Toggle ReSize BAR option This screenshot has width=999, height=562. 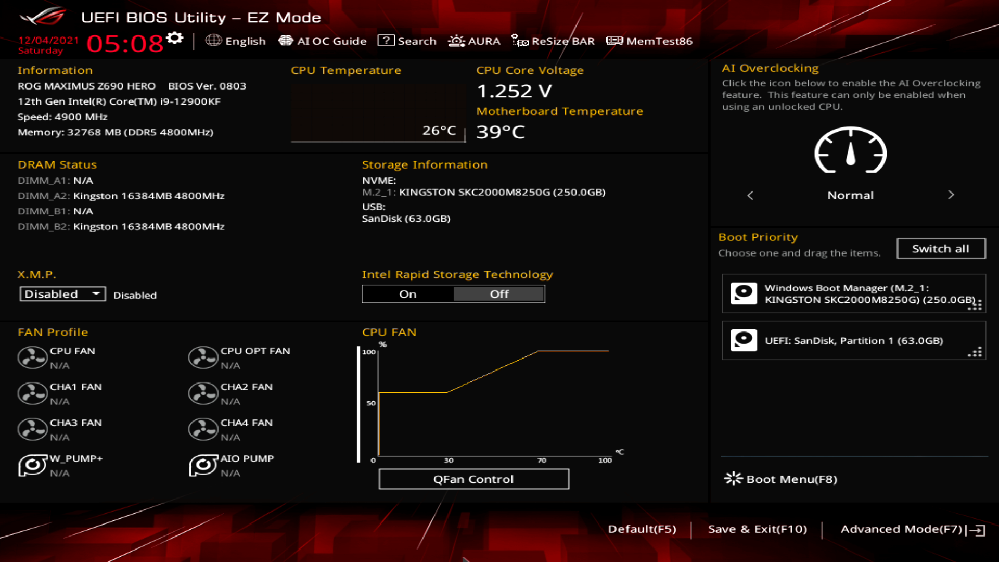pyautogui.click(x=553, y=41)
